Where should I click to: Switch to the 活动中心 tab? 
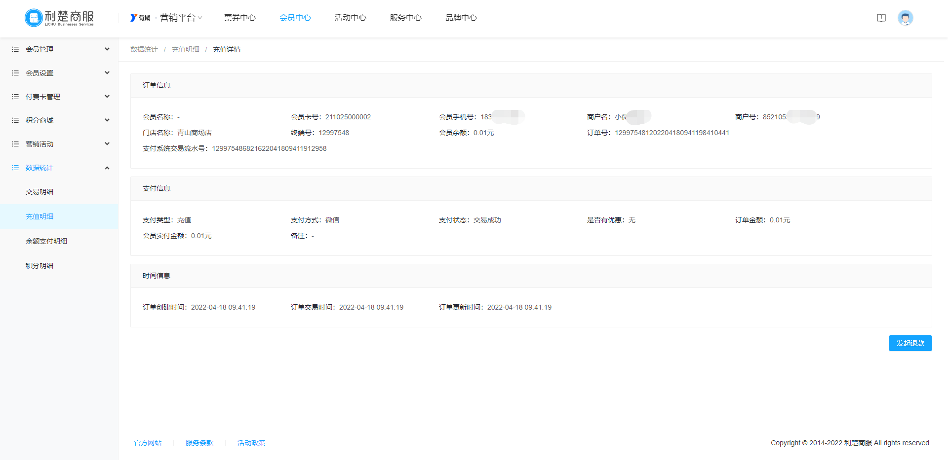(x=351, y=18)
